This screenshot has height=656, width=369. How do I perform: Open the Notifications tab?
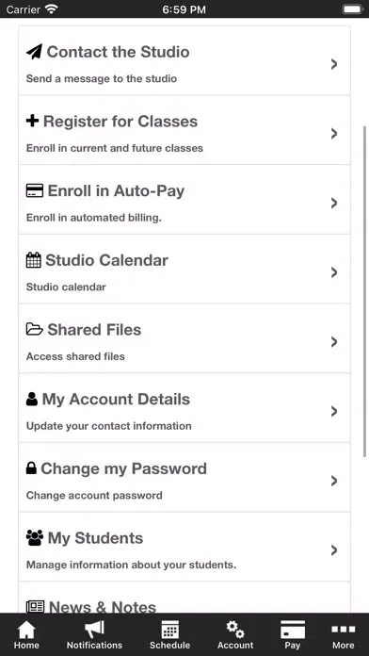[94, 634]
